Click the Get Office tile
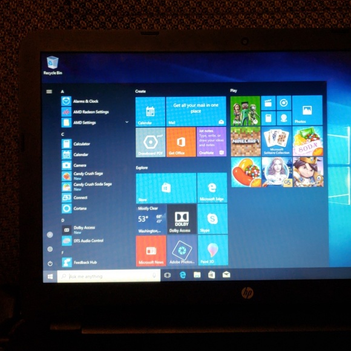Screen dimensions: 351x351 [x=181, y=142]
